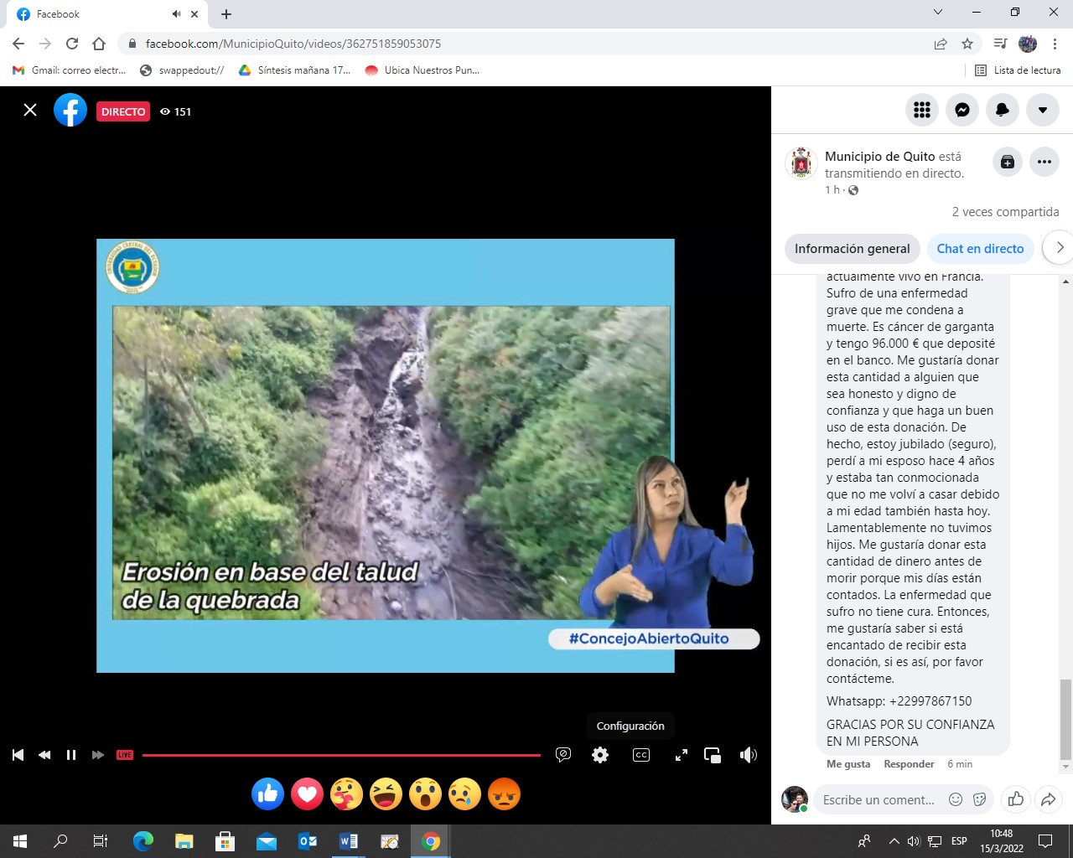Click the hashtag ConcejoAbiertoQuito overlay
This screenshot has width=1073, height=858.
[654, 638]
